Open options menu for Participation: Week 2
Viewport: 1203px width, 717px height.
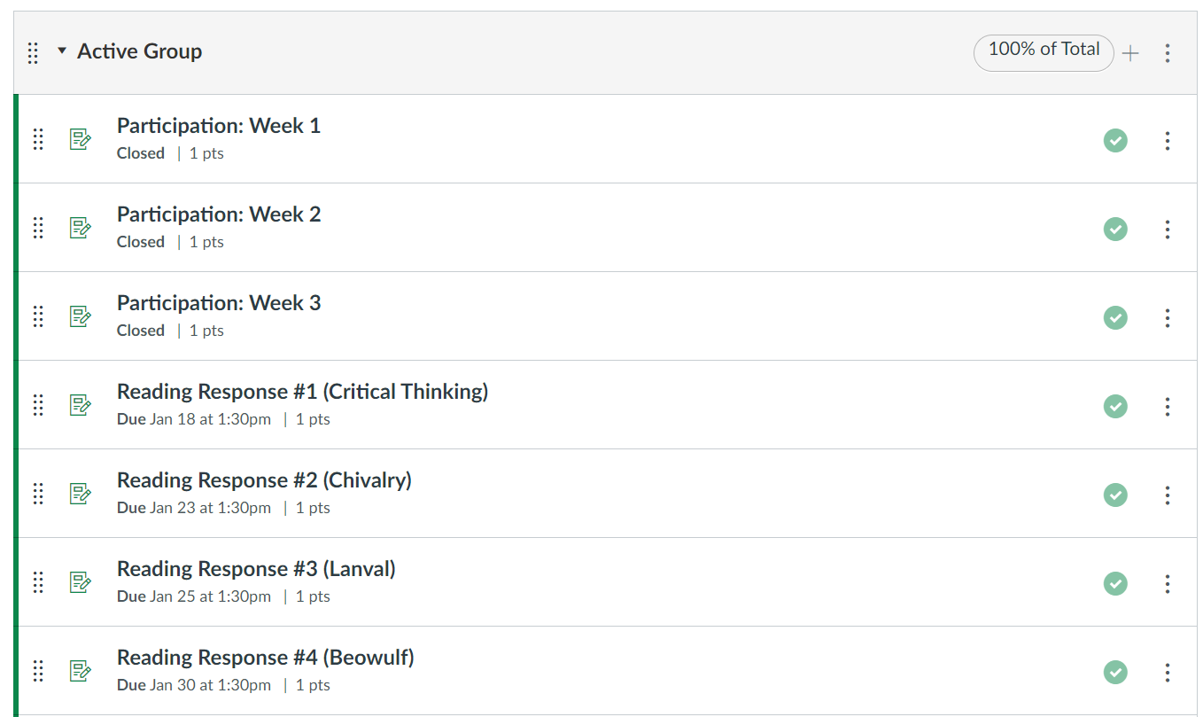click(x=1168, y=229)
